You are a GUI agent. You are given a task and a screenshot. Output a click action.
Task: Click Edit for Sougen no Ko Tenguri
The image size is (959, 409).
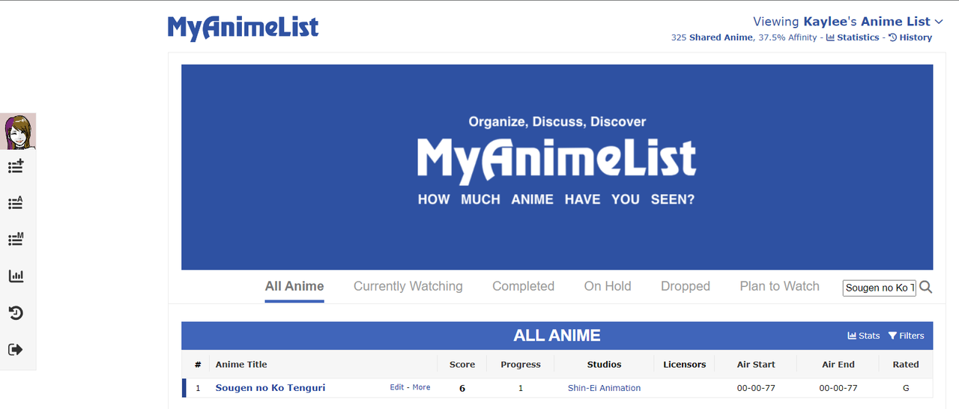[396, 387]
